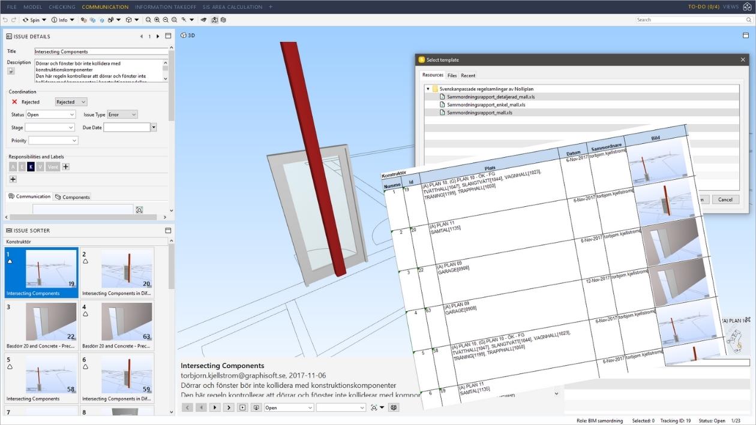This screenshot has height=425, width=756.
Task: Click the small icon below Description label
Action: (11, 71)
